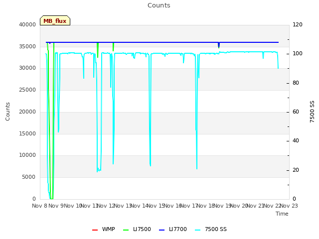Click the Time axis label
The image size is (319, 239).
282,214
